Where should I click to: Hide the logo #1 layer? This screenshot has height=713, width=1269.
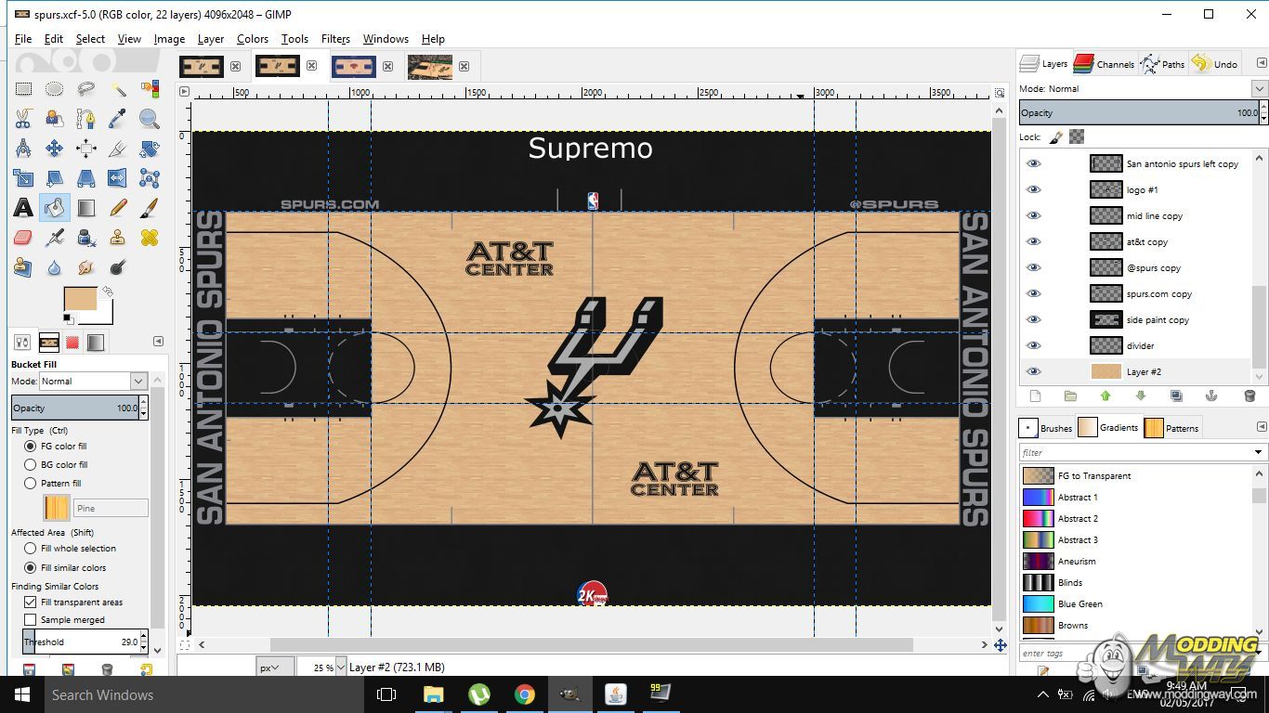tap(1033, 189)
